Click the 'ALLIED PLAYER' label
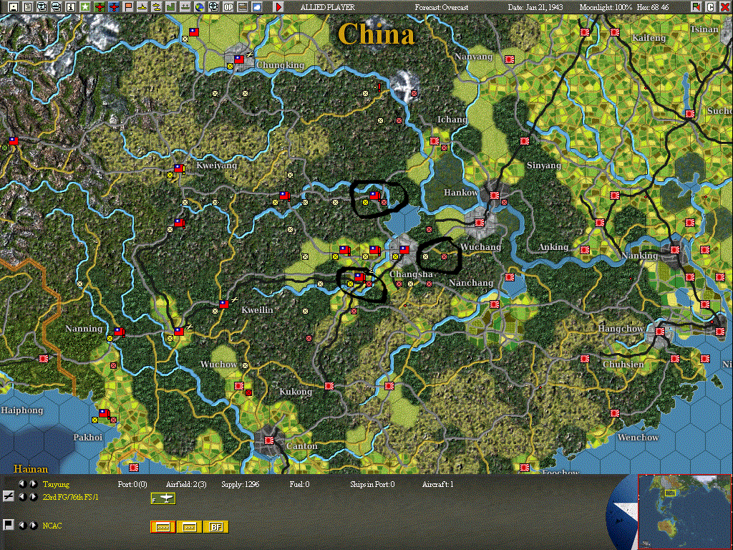Image resolution: width=733 pixels, height=550 pixels. 327,7
